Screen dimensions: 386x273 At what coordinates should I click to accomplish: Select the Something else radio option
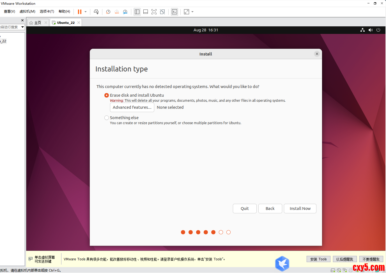pos(107,118)
